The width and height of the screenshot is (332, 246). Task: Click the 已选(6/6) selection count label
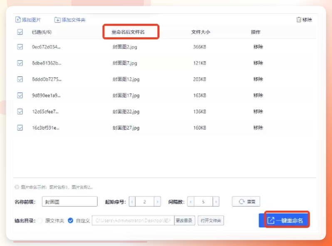pyautogui.click(x=42, y=32)
